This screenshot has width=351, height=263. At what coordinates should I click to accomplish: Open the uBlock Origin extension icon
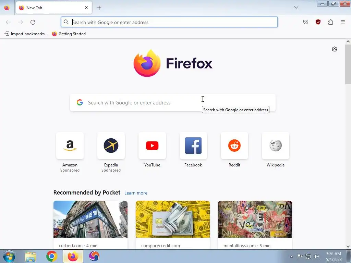318,22
